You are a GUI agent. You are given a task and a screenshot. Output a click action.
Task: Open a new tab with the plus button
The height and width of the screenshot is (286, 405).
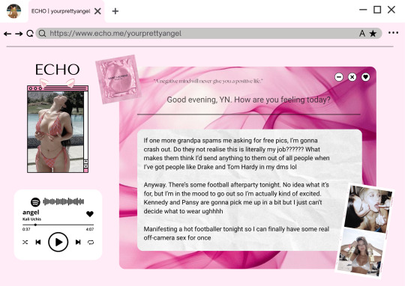coord(115,11)
